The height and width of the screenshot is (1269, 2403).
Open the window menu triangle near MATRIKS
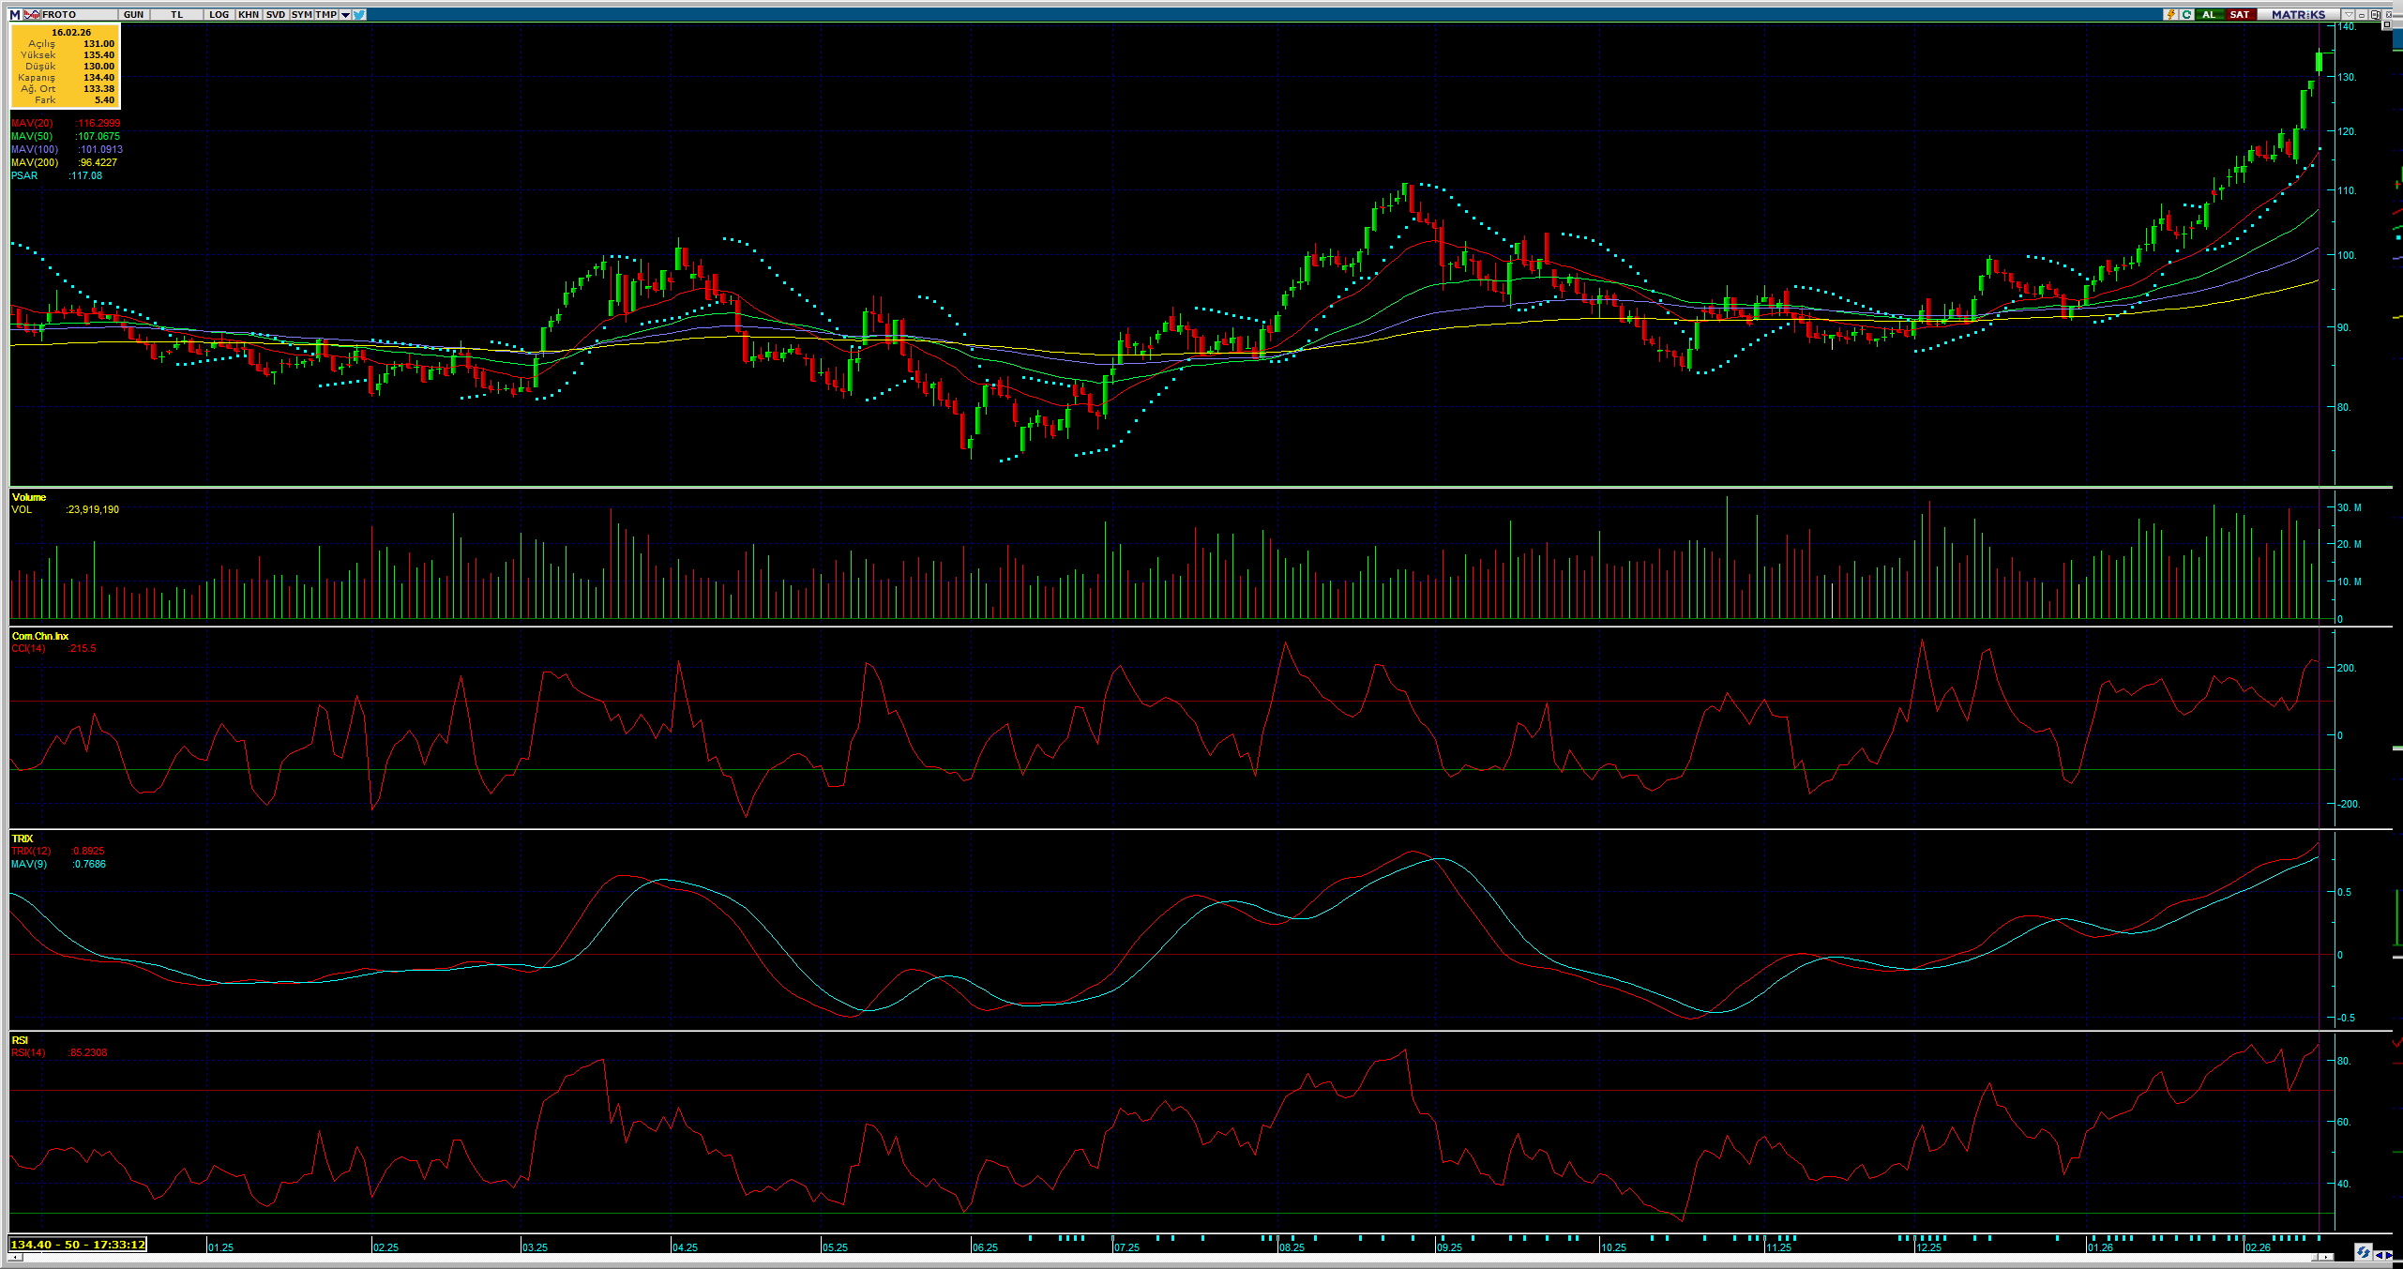2348,15
